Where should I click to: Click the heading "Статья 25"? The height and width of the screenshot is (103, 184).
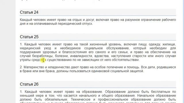click(29, 37)
